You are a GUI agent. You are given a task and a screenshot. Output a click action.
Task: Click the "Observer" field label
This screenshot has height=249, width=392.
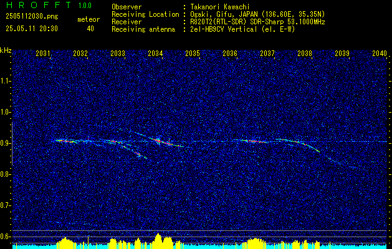[127, 7]
